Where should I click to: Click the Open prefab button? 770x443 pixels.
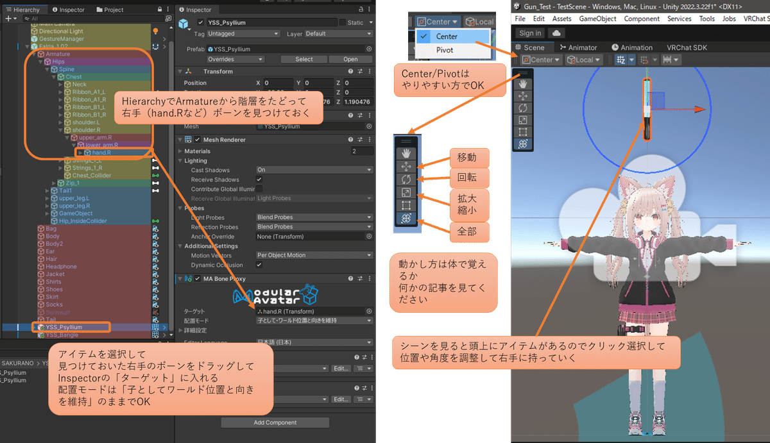(x=351, y=59)
